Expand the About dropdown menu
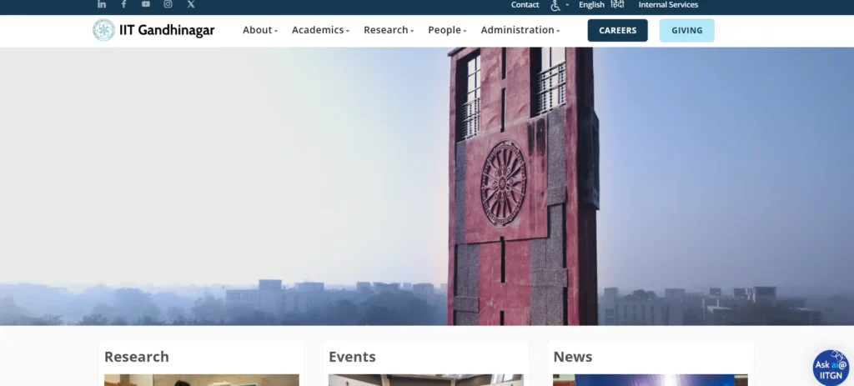This screenshot has height=386, width=854. pos(260,30)
